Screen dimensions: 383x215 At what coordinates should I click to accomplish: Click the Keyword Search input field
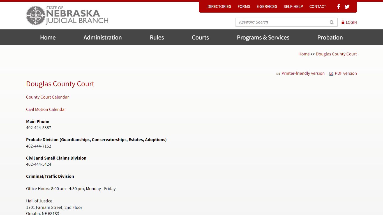280,22
